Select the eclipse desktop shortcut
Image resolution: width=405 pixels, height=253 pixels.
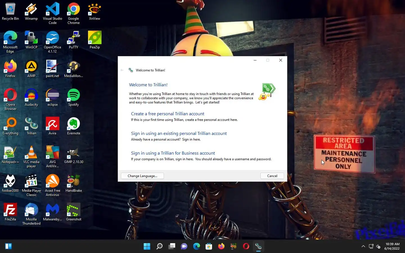[x=53, y=98]
